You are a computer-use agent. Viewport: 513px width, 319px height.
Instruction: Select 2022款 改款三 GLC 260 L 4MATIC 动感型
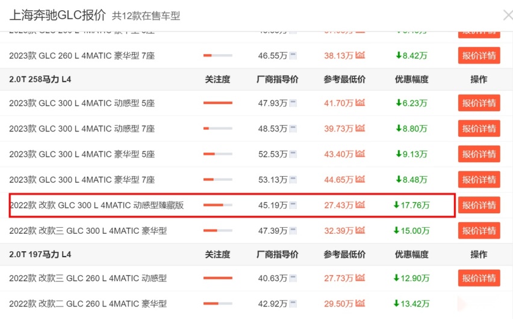88,278
